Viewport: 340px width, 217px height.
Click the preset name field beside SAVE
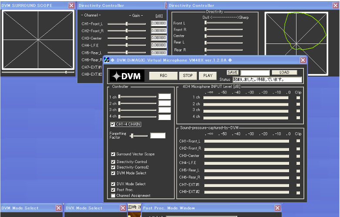255,73
